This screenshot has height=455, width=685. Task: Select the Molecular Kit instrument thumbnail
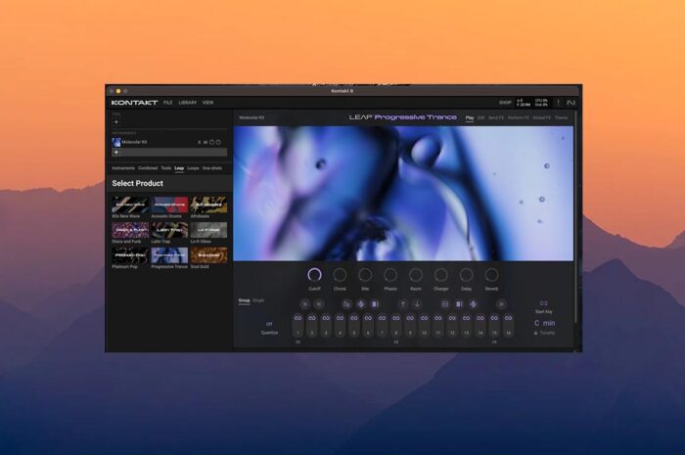click(116, 142)
